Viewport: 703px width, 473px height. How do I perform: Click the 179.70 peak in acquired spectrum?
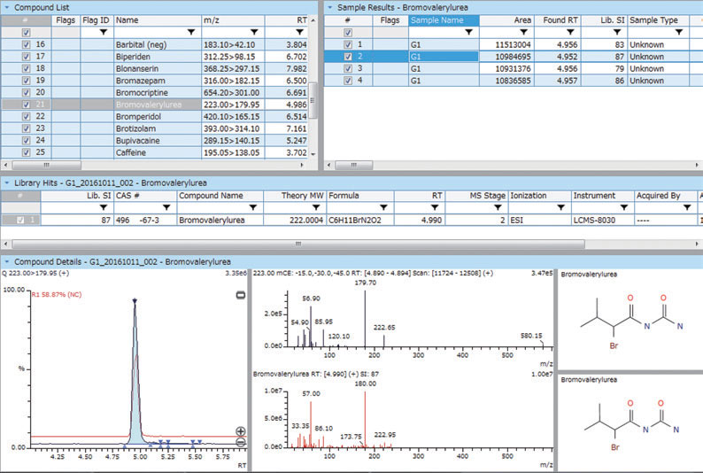tap(365, 318)
